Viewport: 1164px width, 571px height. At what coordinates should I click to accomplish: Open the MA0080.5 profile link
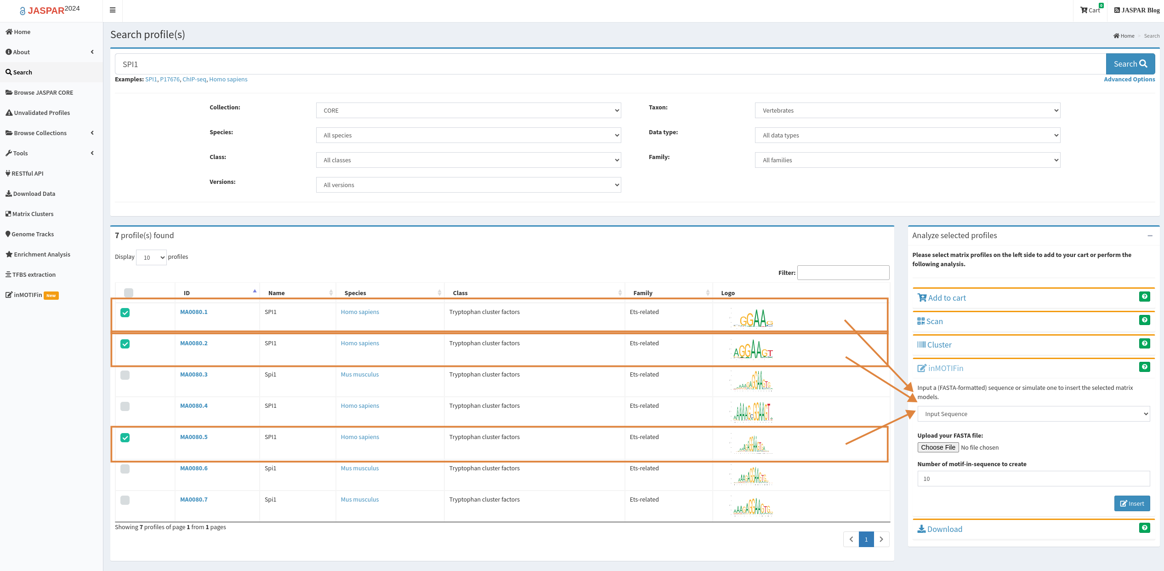[x=193, y=437]
